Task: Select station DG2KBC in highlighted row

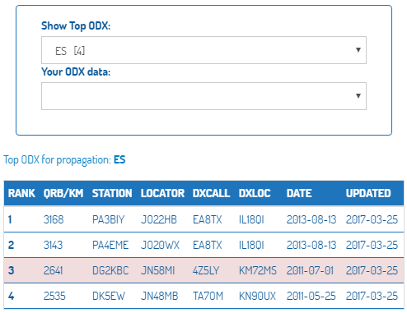Action: point(110,270)
